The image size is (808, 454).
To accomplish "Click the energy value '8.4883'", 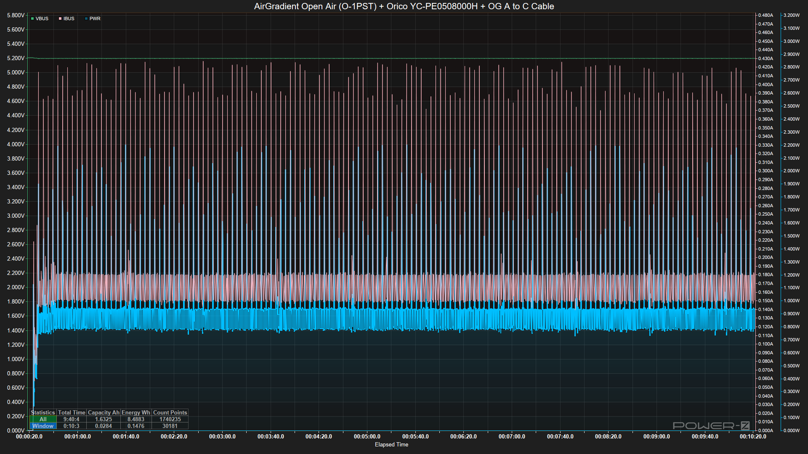I will (x=136, y=419).
